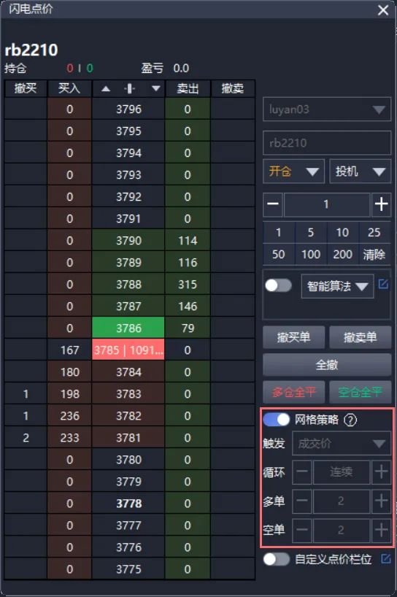
Task: Click the 买入 cell 198 at price 3783
Action: (69, 393)
